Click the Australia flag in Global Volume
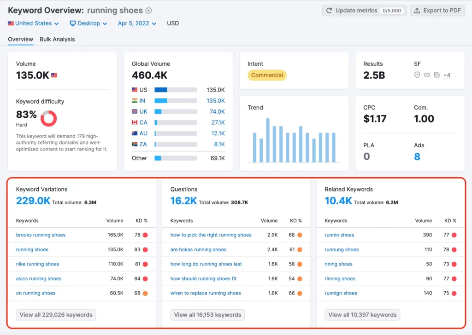Screen dimensions: 472x335 point(135,133)
